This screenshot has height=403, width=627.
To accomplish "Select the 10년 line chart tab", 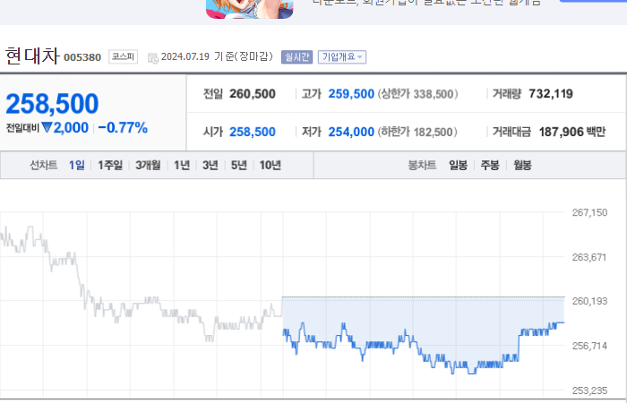I will 271,165.
